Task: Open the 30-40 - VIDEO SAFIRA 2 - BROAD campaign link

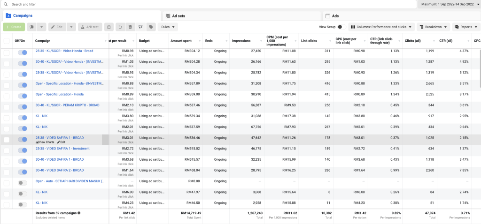Action: pos(59,171)
